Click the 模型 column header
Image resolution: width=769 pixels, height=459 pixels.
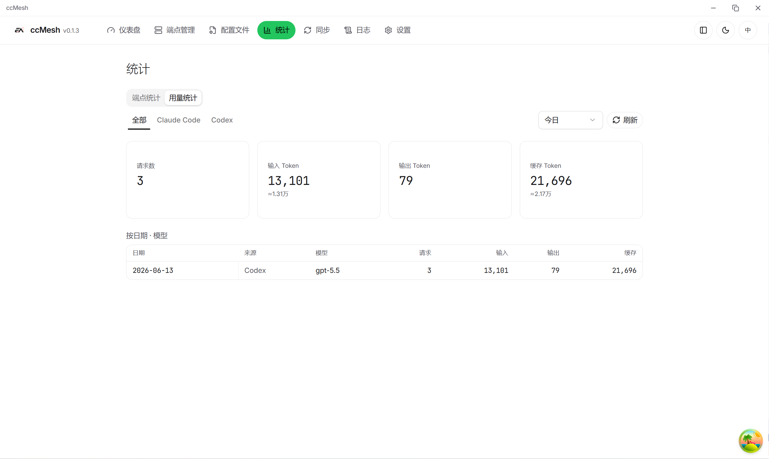pyautogui.click(x=321, y=253)
